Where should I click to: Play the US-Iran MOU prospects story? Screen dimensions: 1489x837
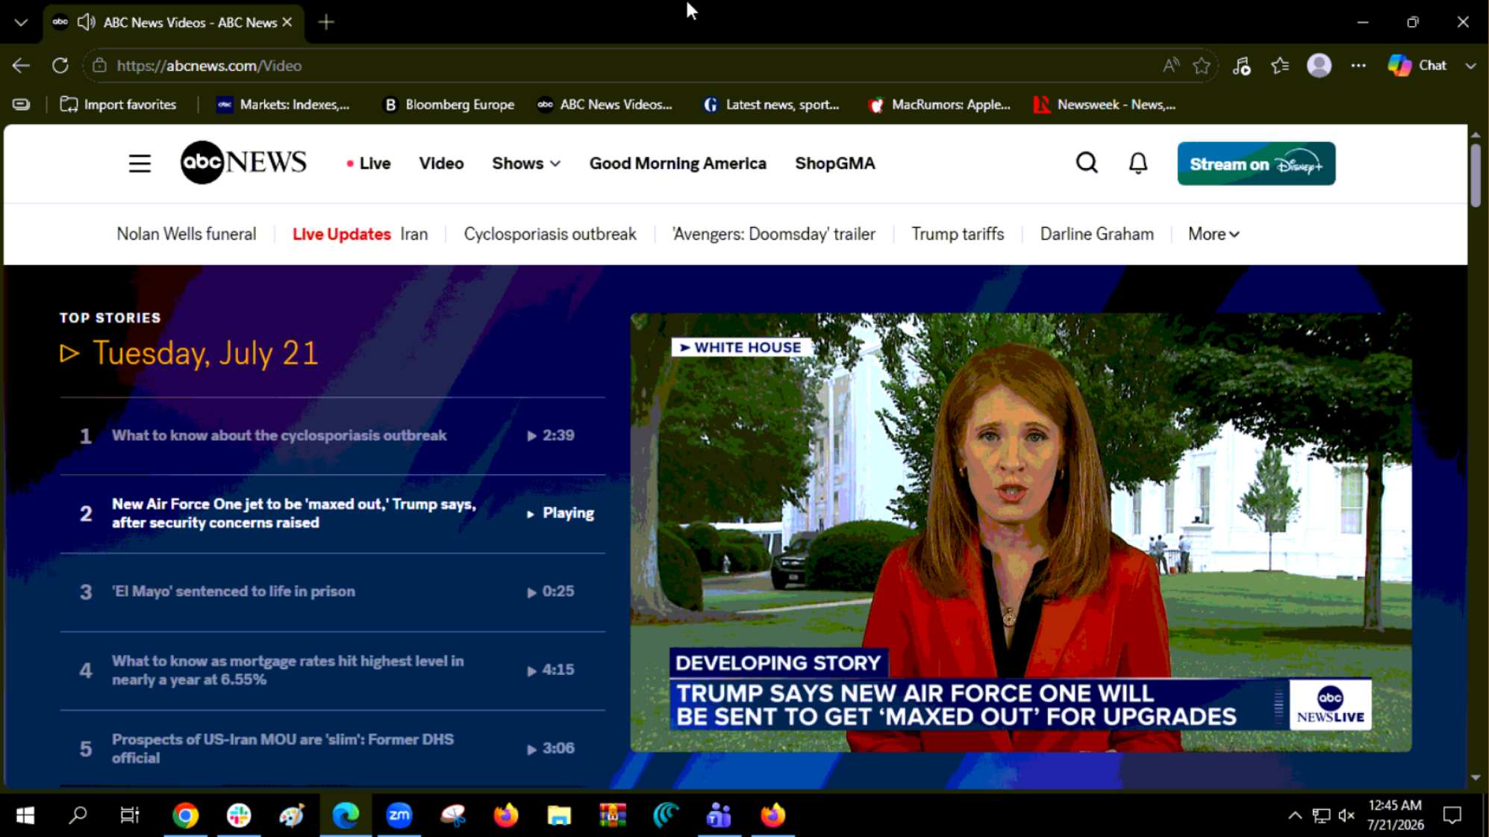tap(332, 748)
